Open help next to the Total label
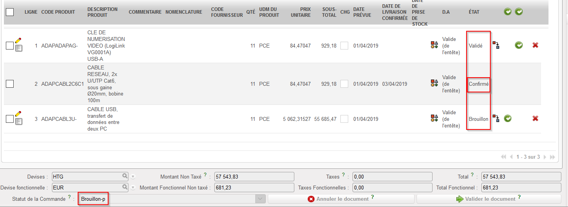The image size is (568, 207). coord(472,175)
